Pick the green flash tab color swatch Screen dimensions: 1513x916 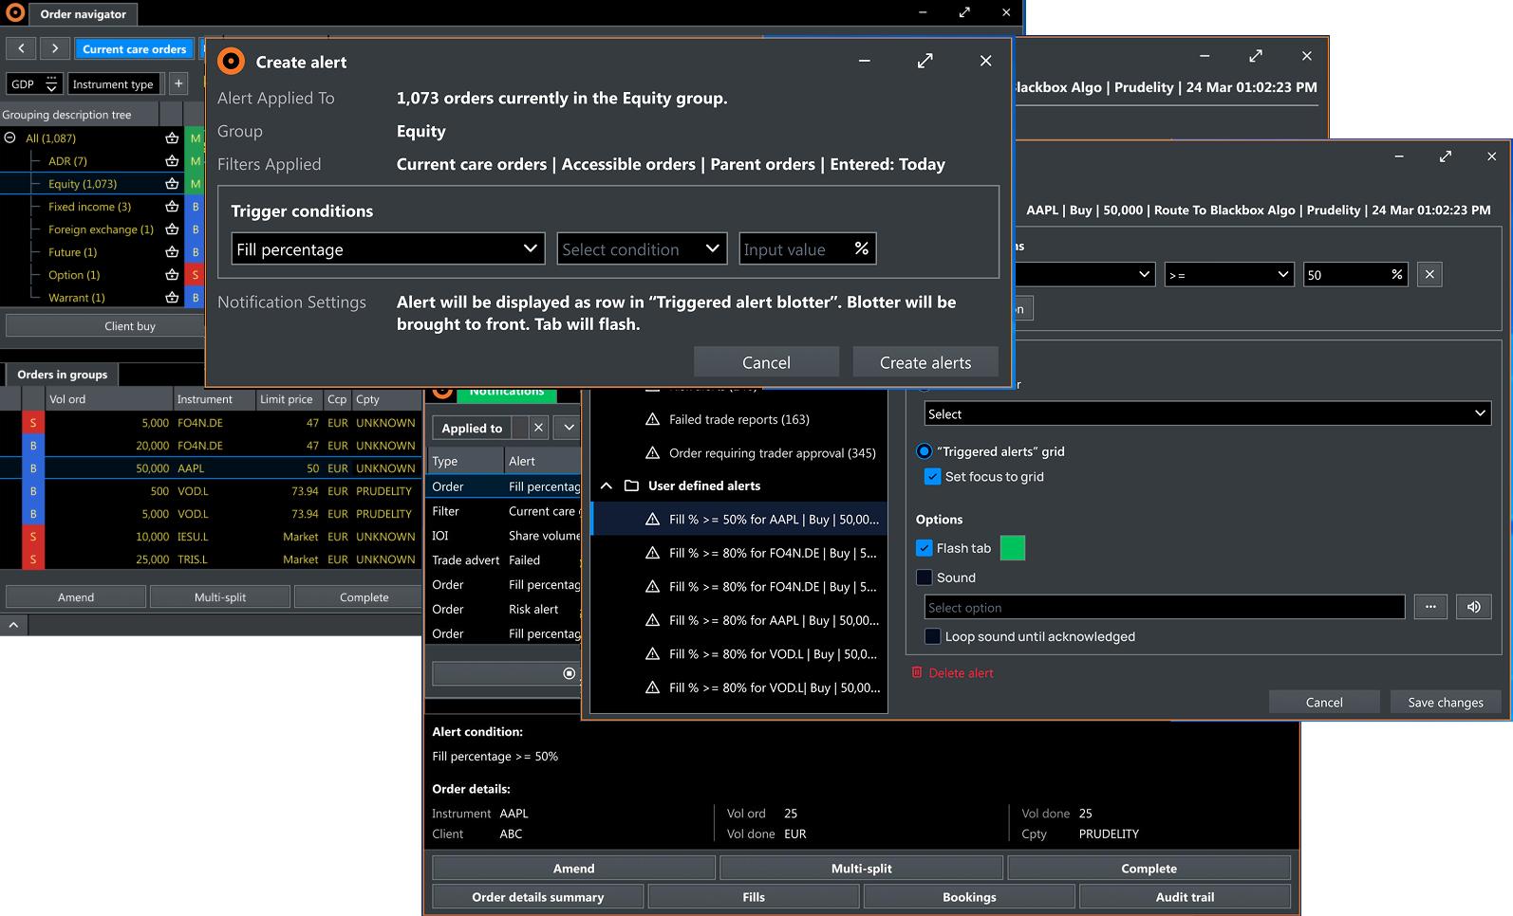tap(1013, 548)
